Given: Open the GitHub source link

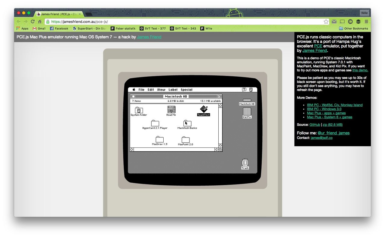Looking at the screenshot, I should coord(315,125).
